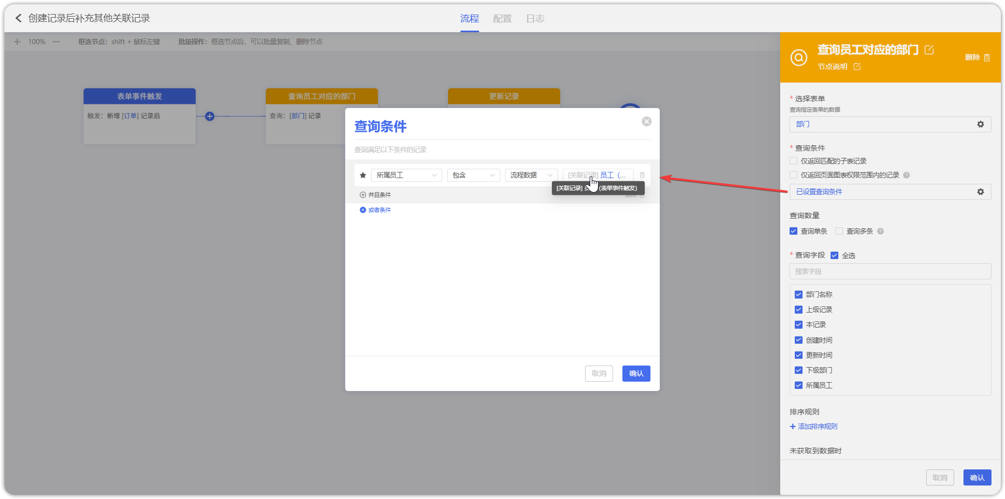Uncheck the 部门名称 field checkbox
Viewport: 1005px width, 499px height.
[798, 295]
